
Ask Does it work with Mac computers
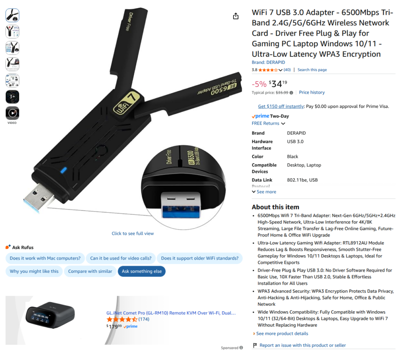45,258
